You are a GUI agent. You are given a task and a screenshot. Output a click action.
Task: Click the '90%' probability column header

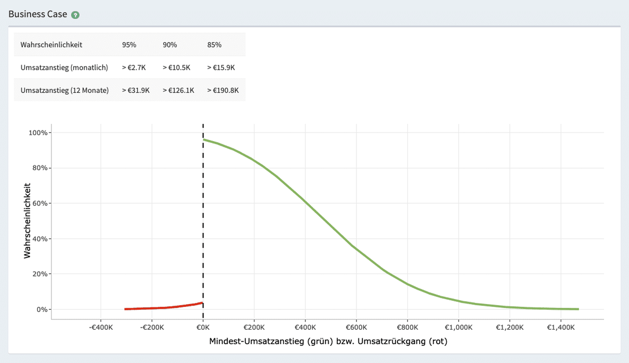170,45
